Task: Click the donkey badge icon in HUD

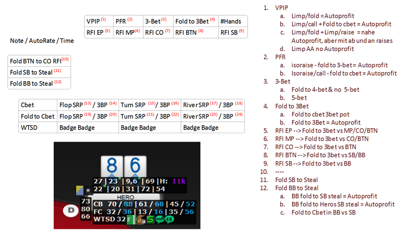Action: (141, 220)
